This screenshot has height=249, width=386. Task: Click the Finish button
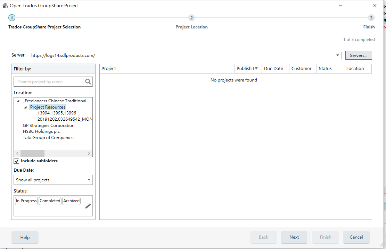pos(326,237)
